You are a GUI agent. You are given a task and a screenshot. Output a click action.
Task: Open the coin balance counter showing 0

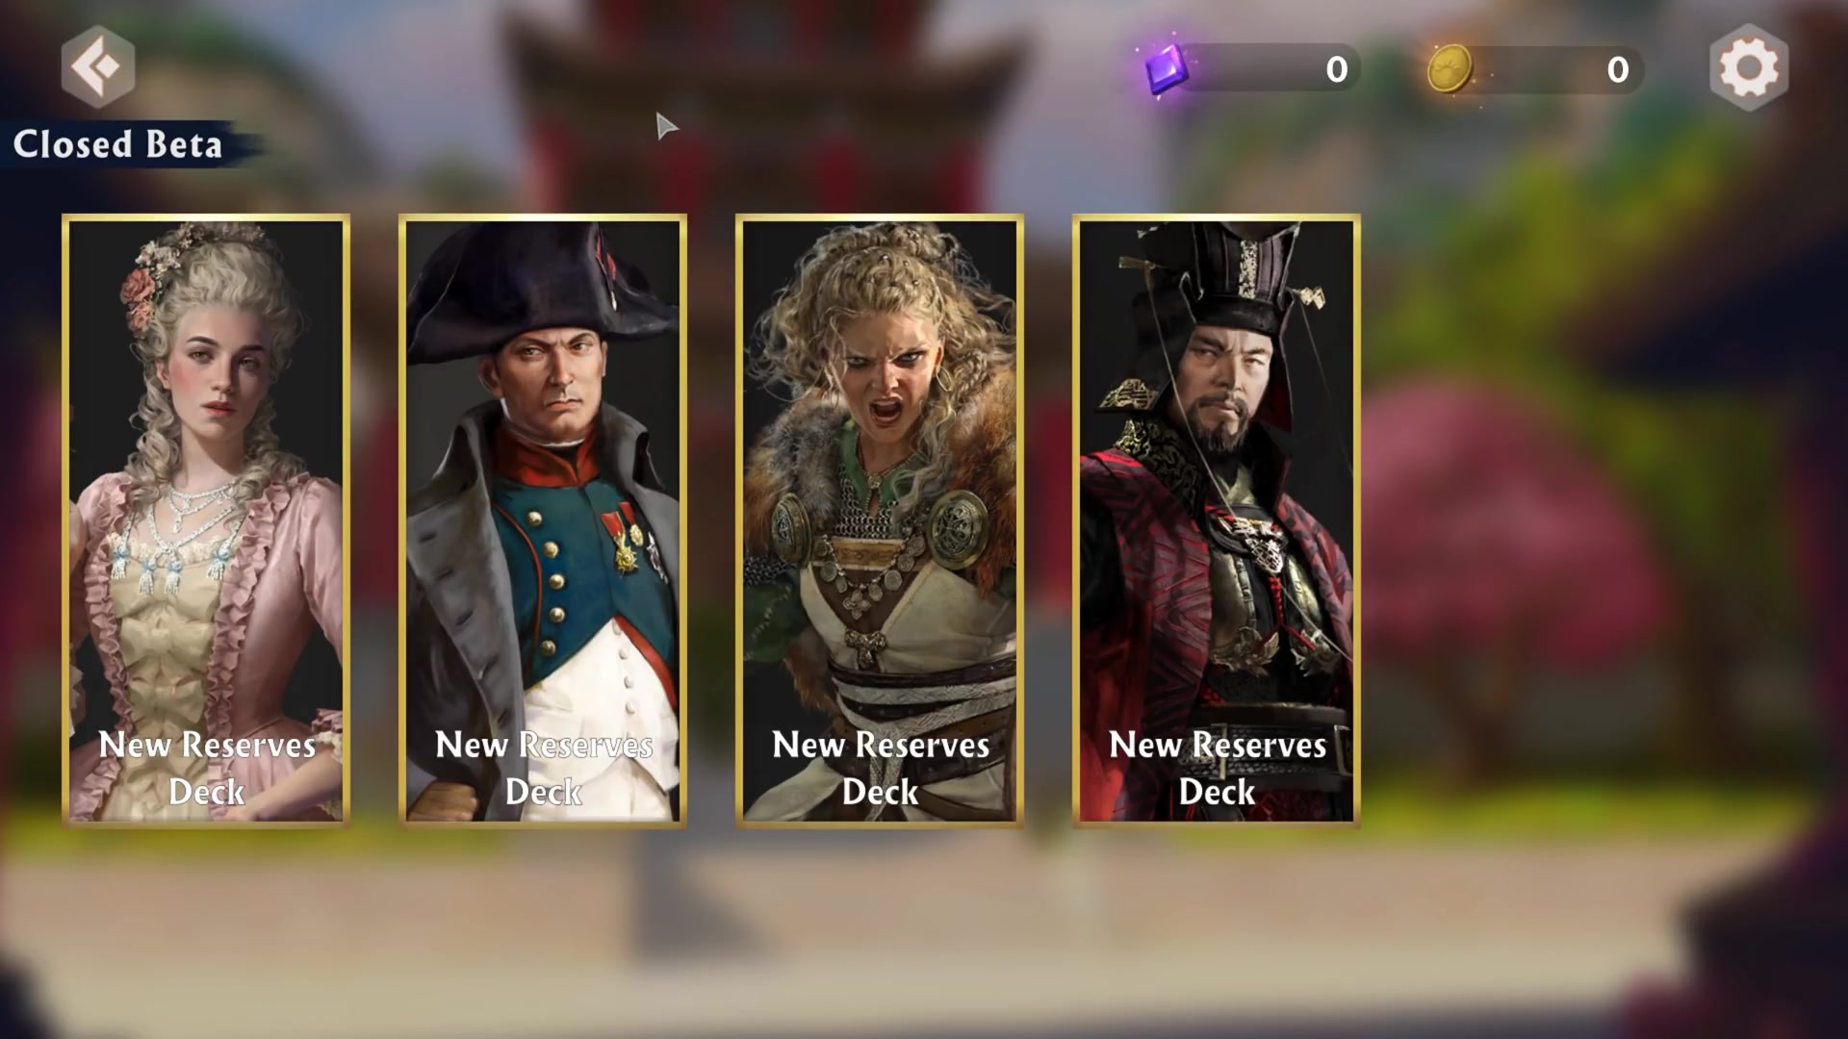tap(1535, 68)
